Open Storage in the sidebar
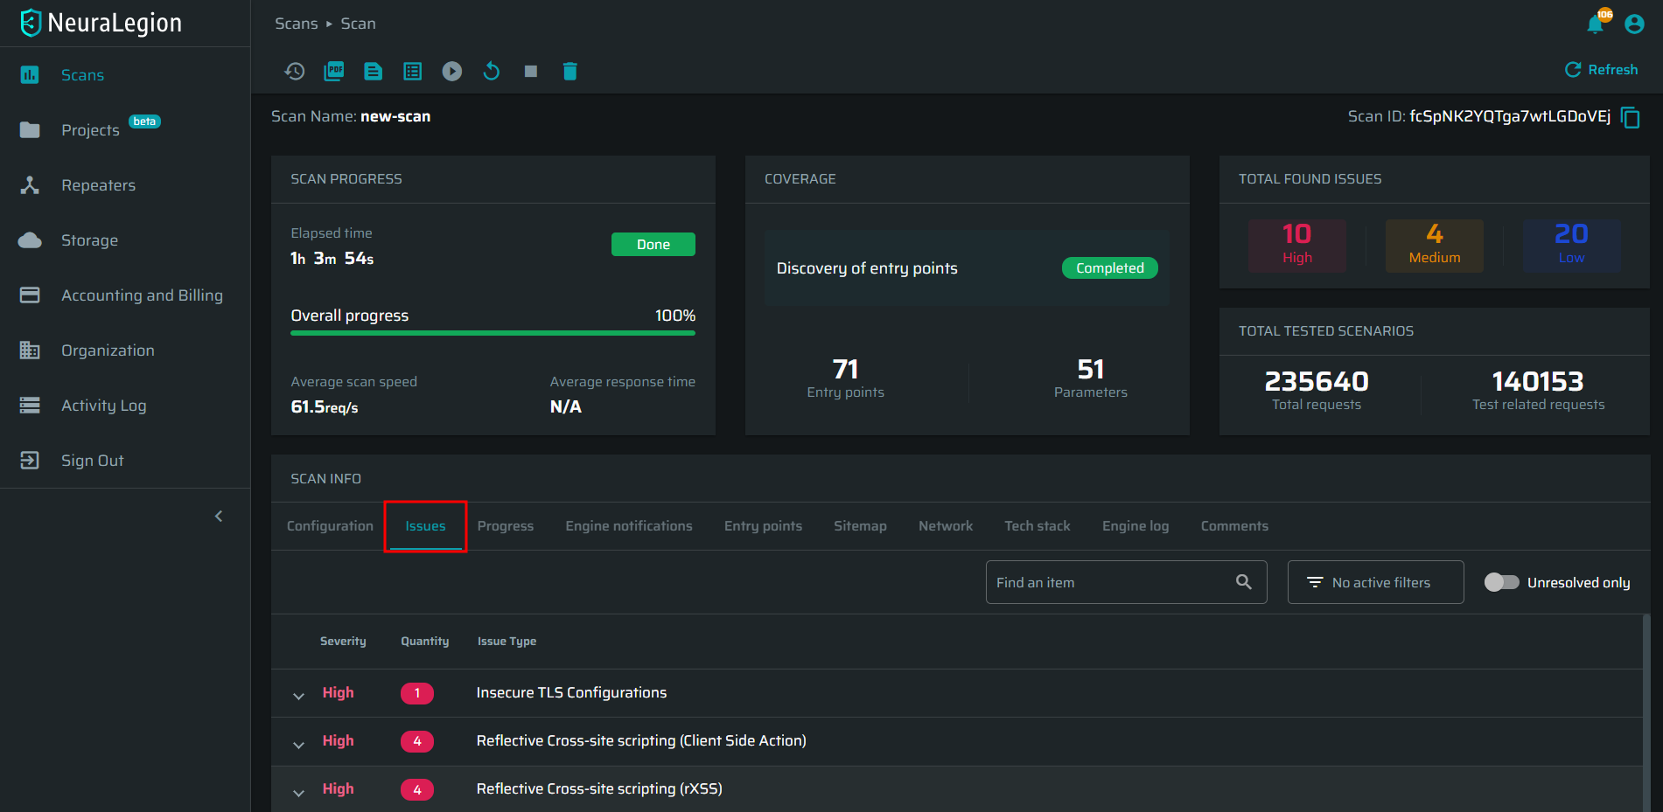The width and height of the screenshot is (1663, 812). pyautogui.click(x=89, y=240)
